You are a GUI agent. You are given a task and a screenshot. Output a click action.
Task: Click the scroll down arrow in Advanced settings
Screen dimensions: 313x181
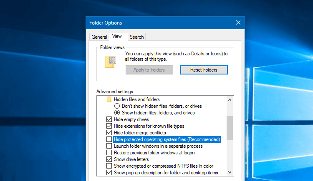(x=230, y=172)
